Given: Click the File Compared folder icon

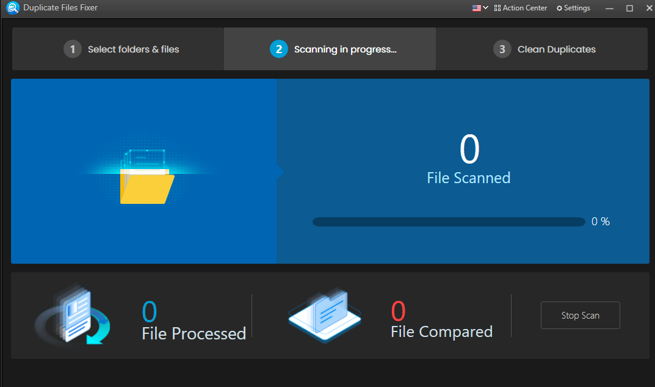Looking at the screenshot, I should [x=324, y=315].
